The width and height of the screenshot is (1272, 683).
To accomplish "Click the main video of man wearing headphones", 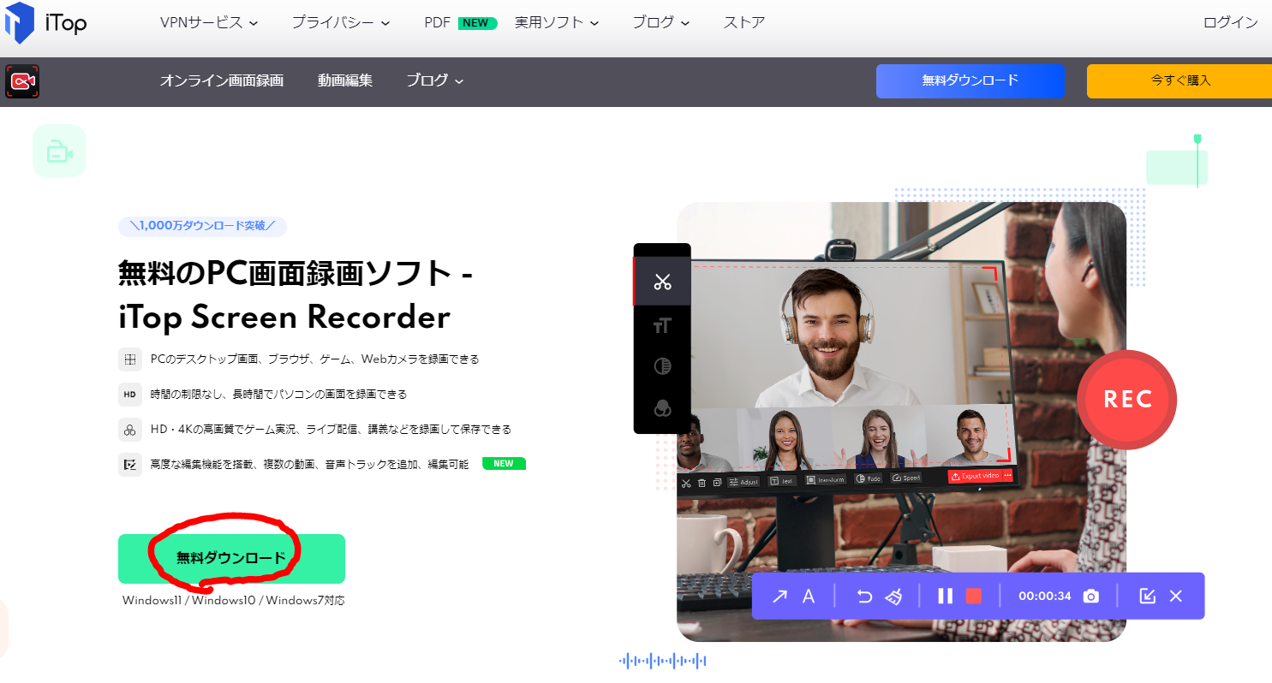I will [827, 336].
